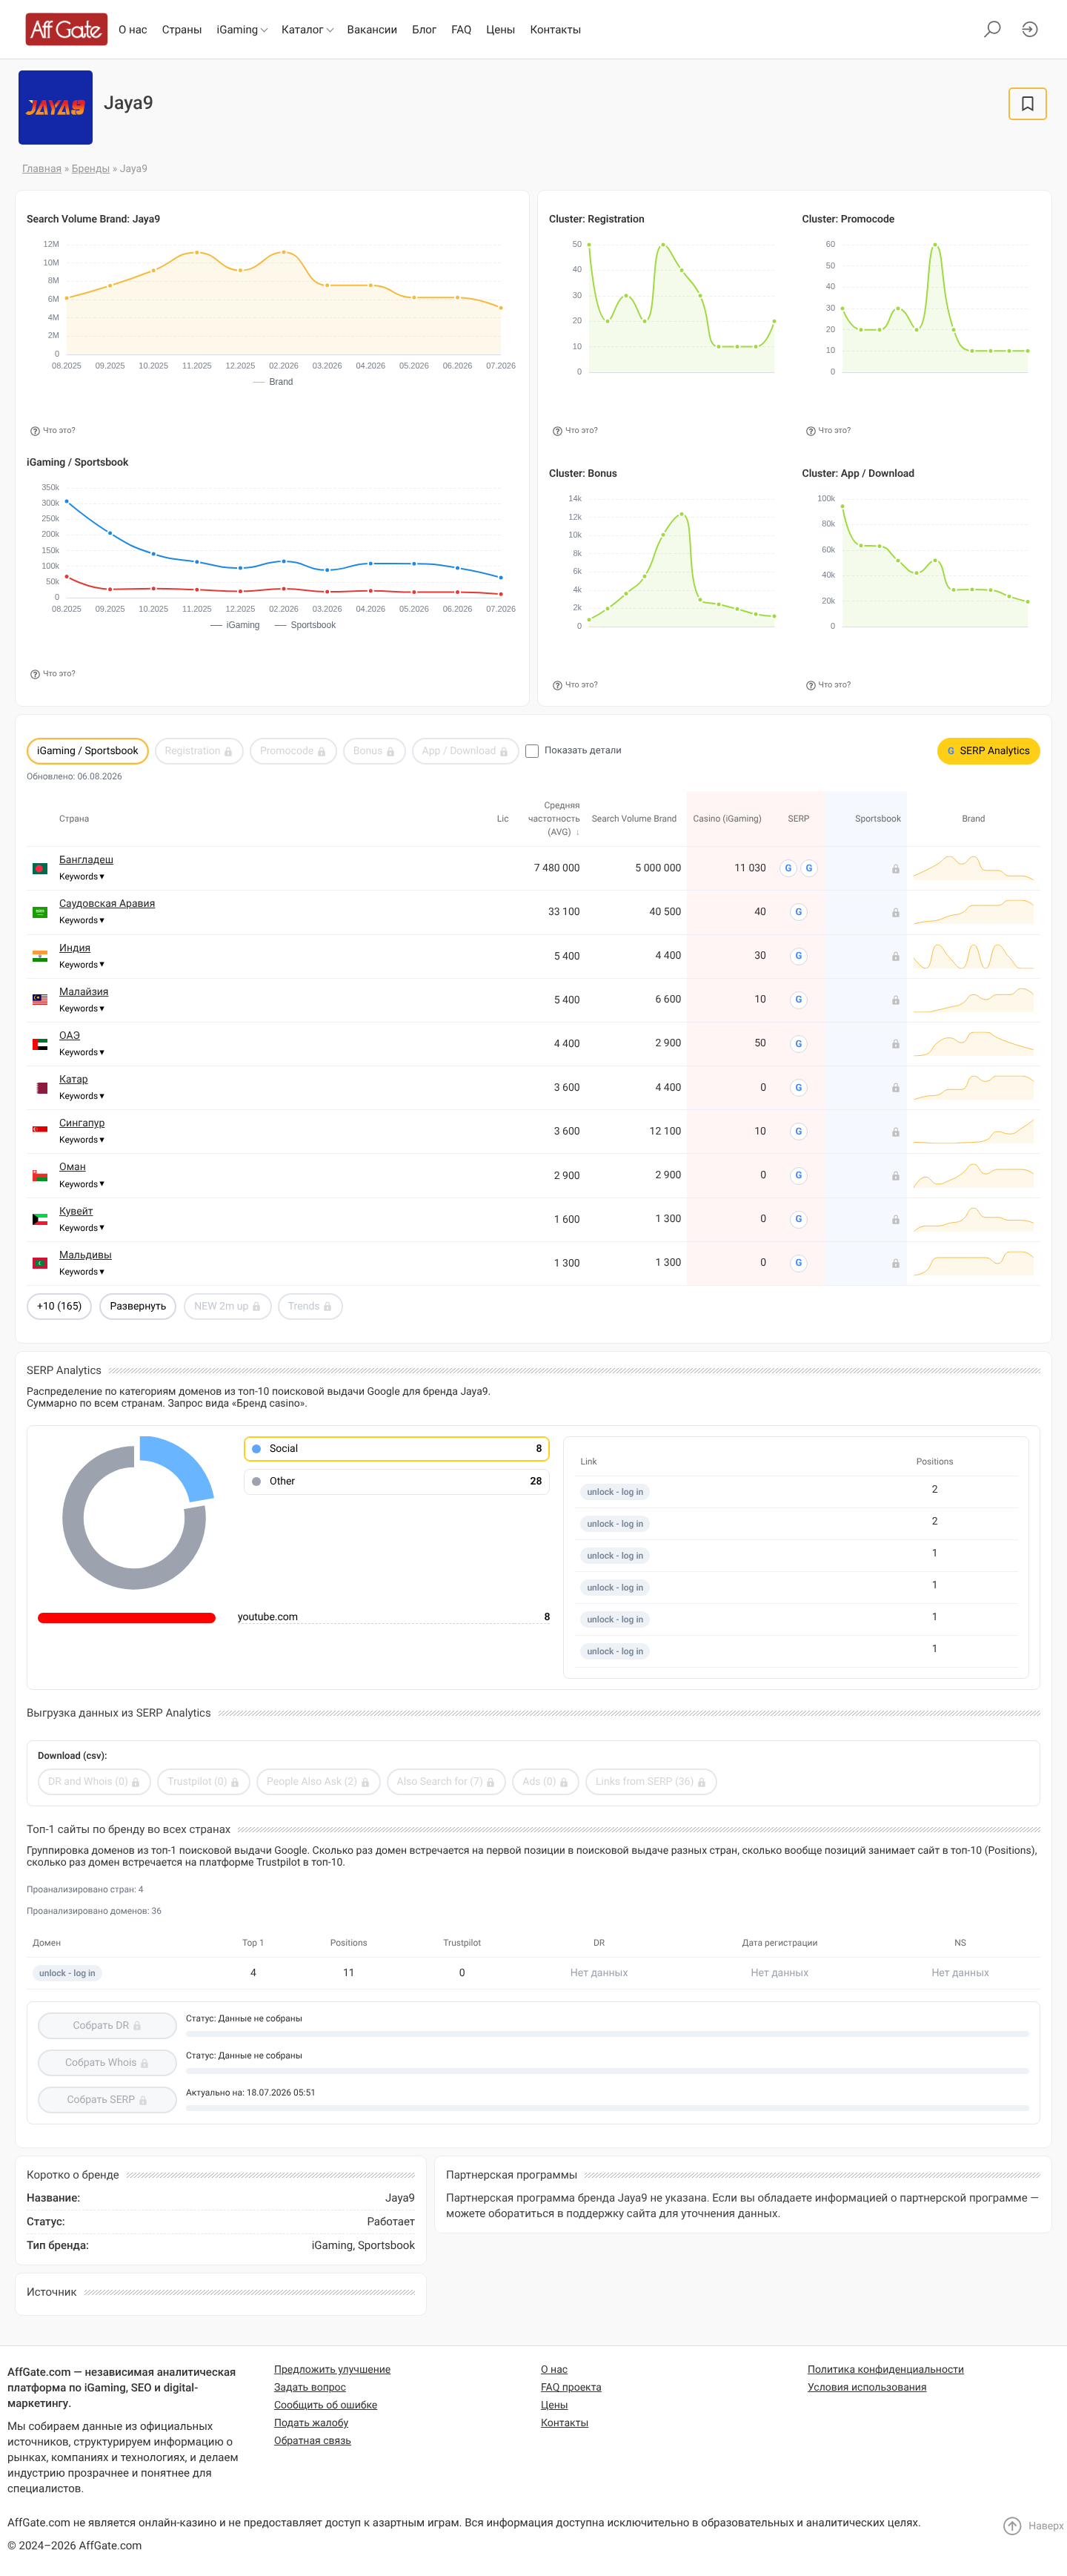1067x2576 pixels.
Task: Open the Политика конфиденциальности footer link
Action: click(885, 2370)
